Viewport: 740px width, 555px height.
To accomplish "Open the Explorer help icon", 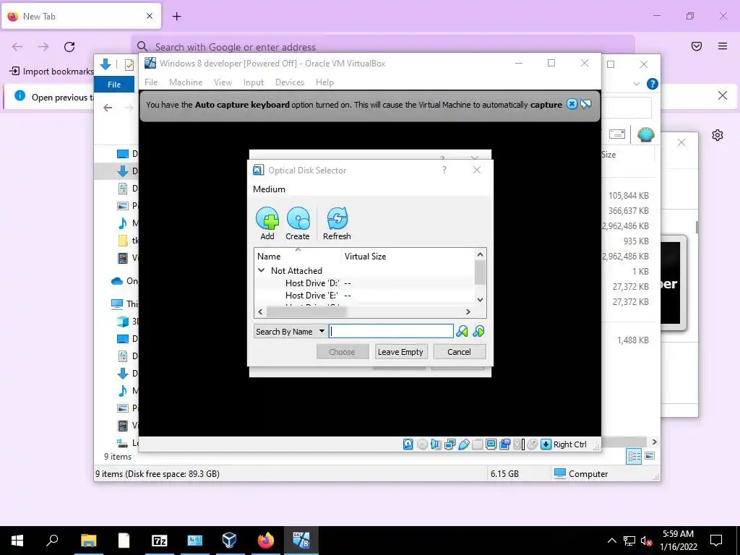I will [653, 84].
